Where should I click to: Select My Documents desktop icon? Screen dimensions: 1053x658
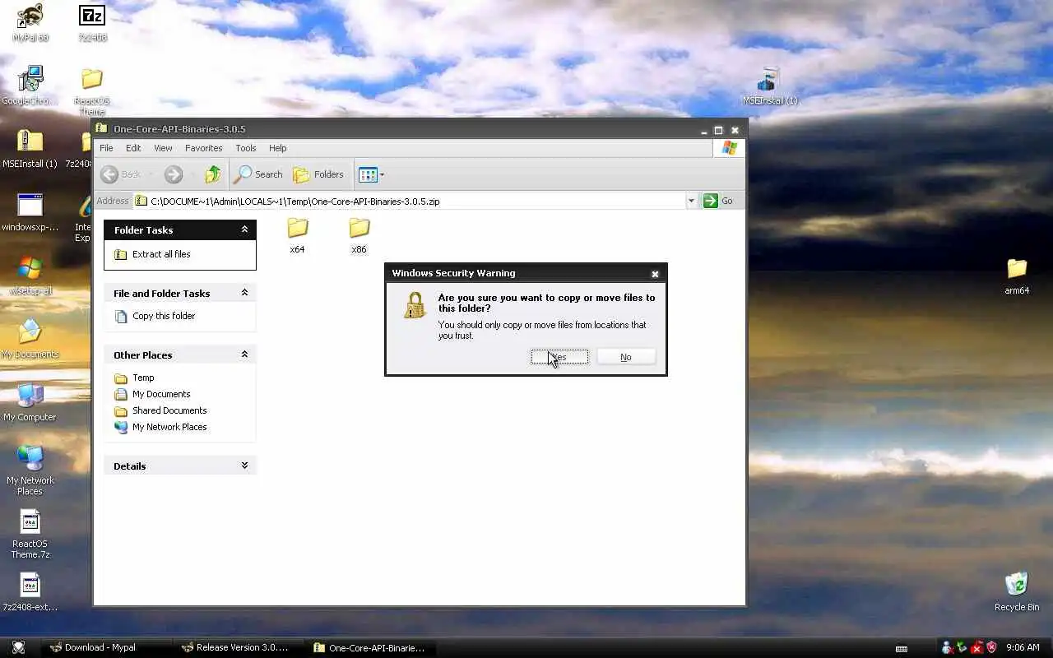tap(30, 339)
